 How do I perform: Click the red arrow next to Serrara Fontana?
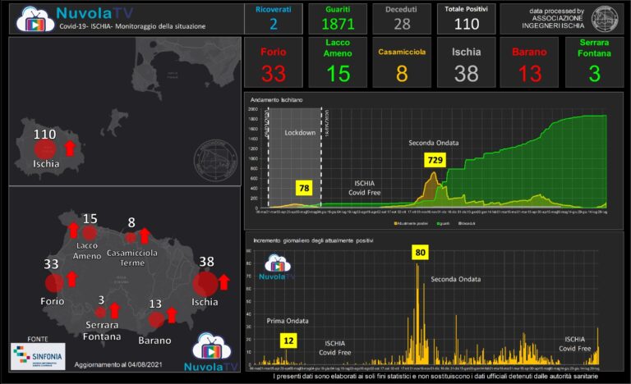(115, 310)
